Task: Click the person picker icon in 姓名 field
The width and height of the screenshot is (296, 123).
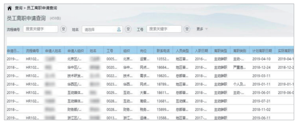Action: [x=119, y=29]
